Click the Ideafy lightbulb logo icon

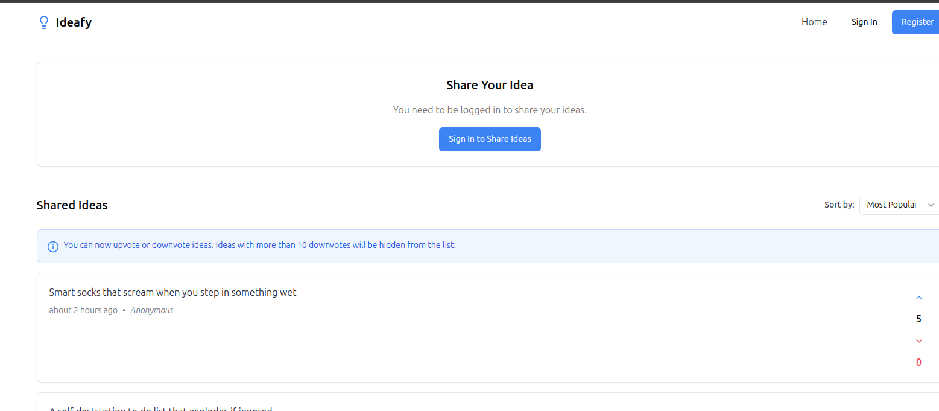pos(43,22)
